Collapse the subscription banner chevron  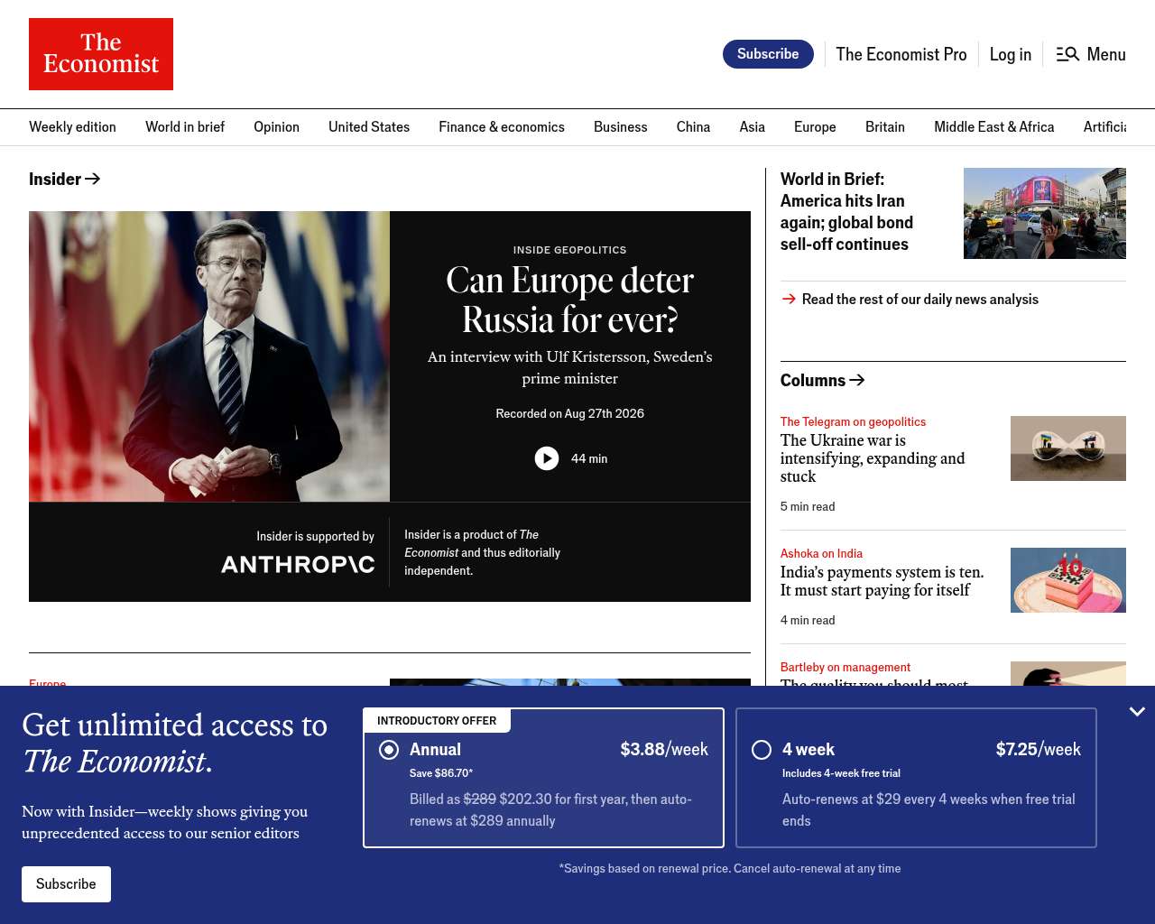1137,712
